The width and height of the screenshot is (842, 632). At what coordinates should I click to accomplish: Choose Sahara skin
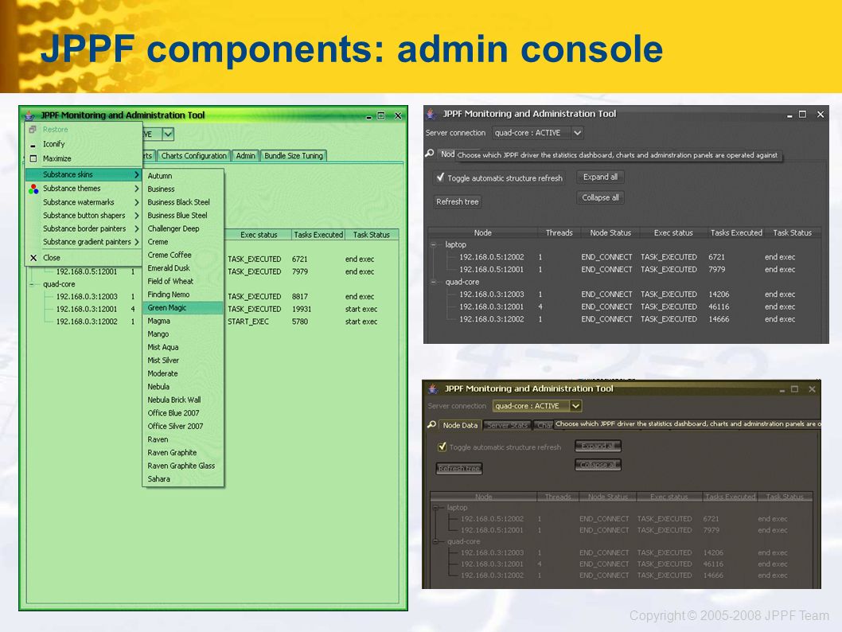[x=183, y=479]
